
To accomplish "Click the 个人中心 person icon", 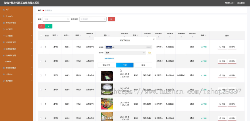I will (x=4, y=16).
